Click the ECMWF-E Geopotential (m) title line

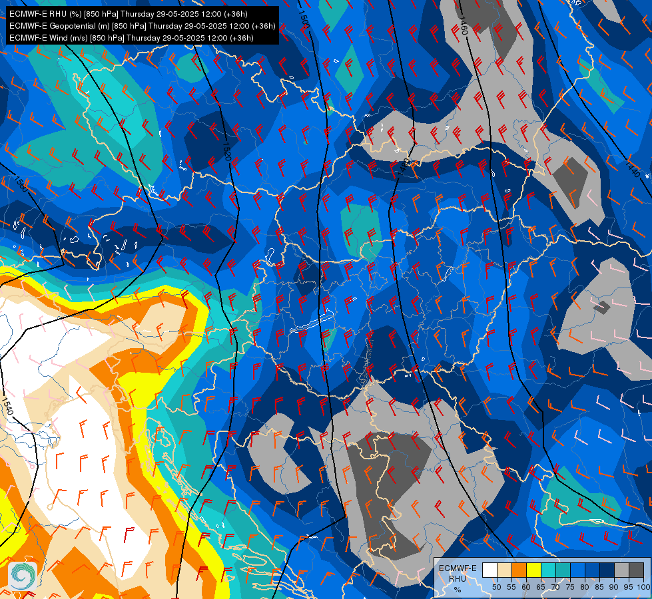click(143, 26)
